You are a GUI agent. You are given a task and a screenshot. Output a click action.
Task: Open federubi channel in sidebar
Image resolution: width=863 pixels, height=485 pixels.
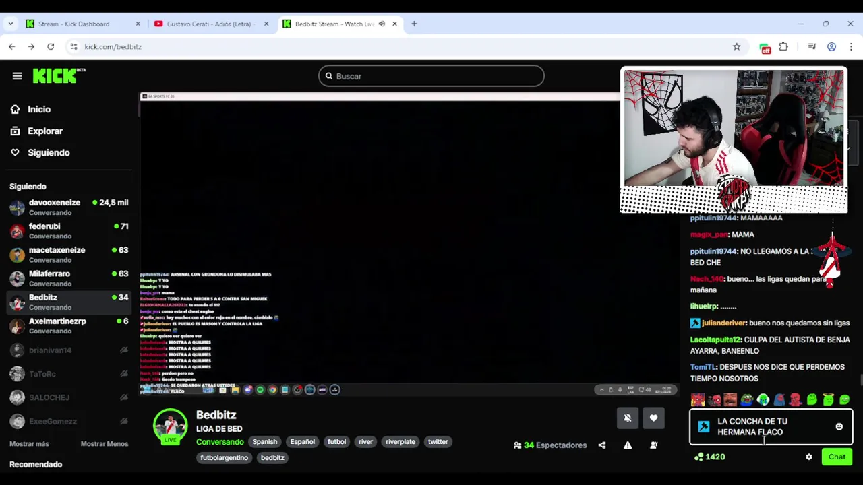[68, 231]
